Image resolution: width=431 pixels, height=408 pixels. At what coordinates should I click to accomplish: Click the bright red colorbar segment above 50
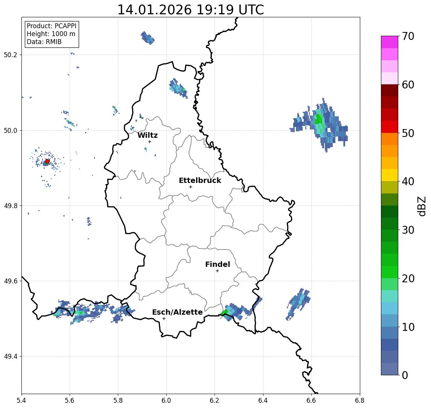point(390,127)
